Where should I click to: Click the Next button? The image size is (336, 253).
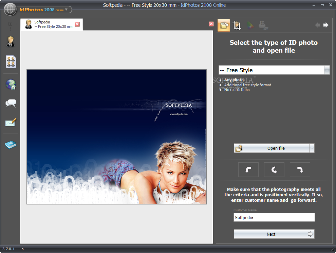point(274,234)
